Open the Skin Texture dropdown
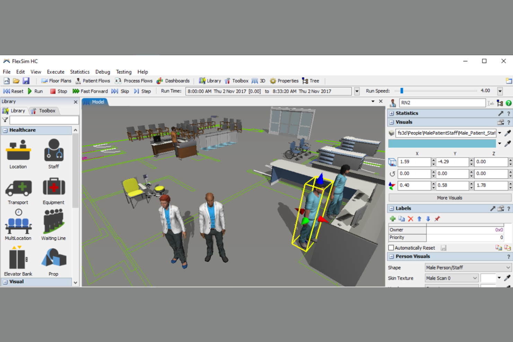513x342 pixels. [451, 278]
